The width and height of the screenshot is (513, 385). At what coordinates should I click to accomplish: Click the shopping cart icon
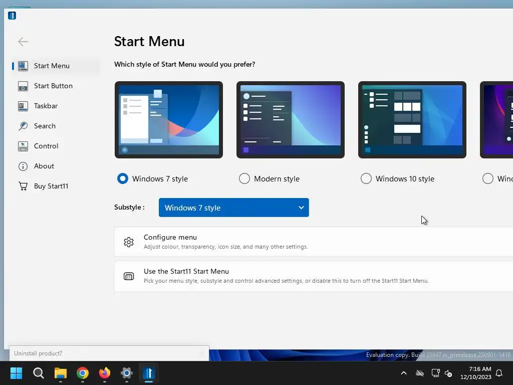[23, 186]
